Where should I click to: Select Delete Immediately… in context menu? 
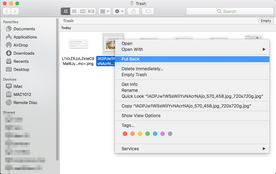[x=142, y=69]
